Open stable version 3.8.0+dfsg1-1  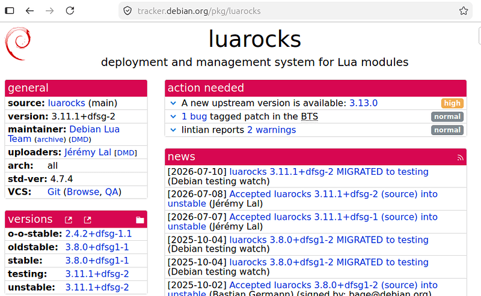coord(97,261)
